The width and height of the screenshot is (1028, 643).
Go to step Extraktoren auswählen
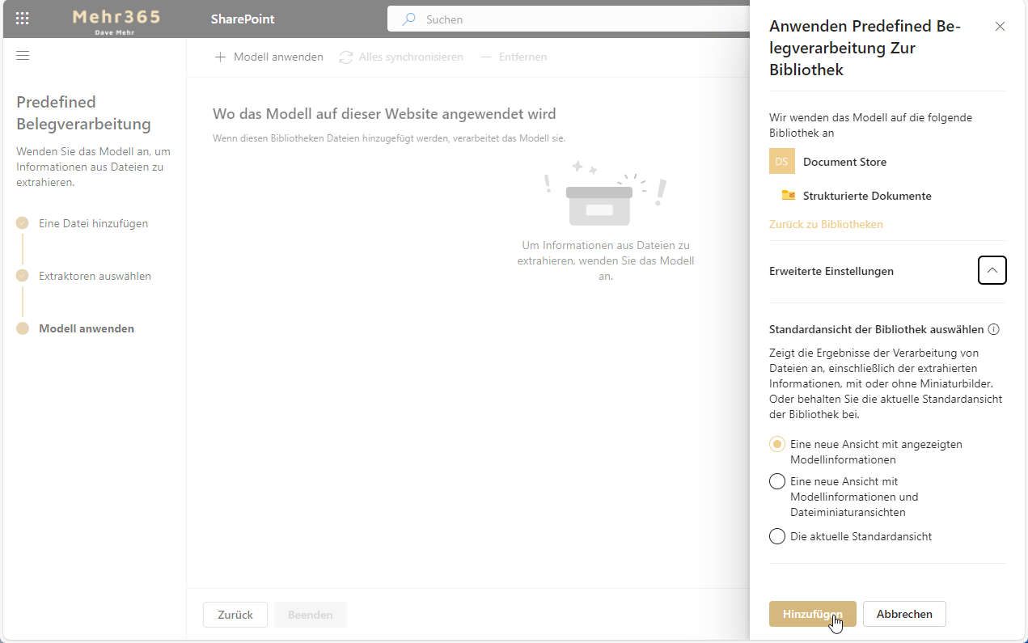(x=95, y=276)
